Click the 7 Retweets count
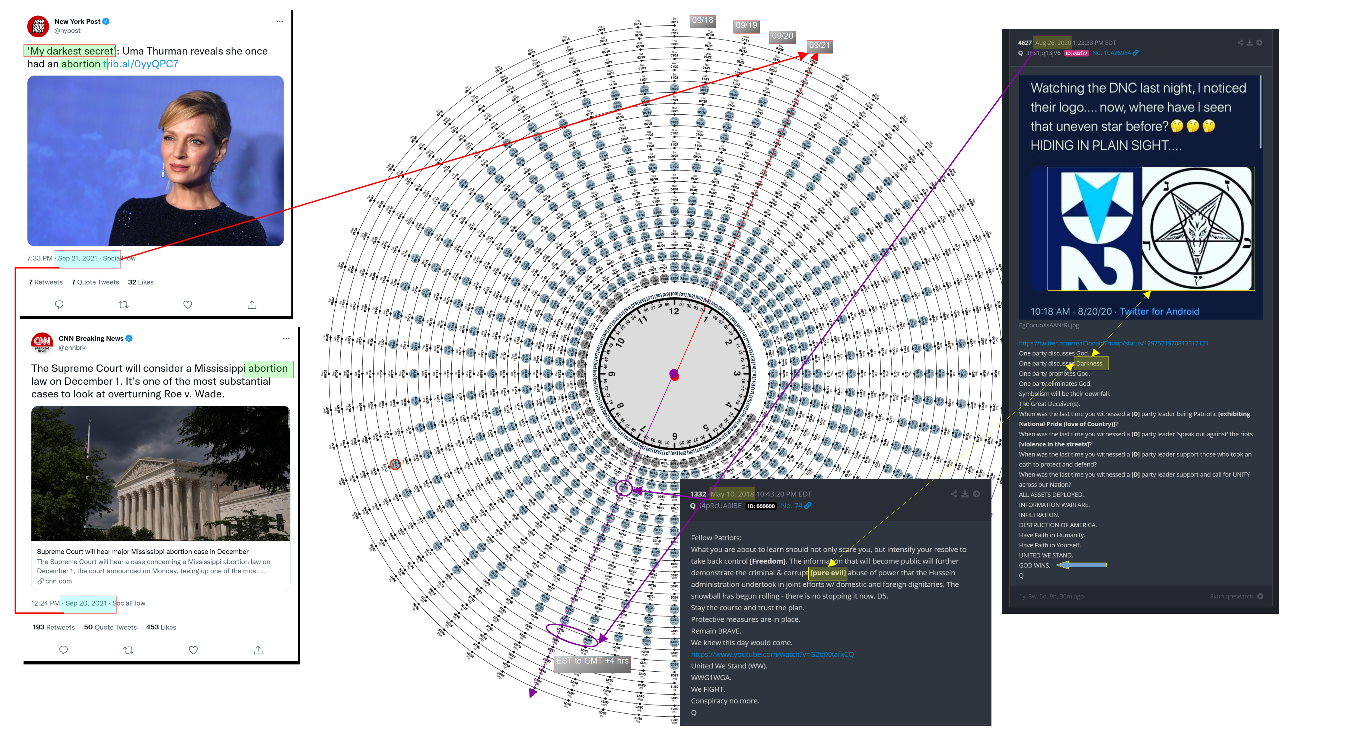Image resolution: width=1349 pixels, height=742 pixels. (x=46, y=282)
